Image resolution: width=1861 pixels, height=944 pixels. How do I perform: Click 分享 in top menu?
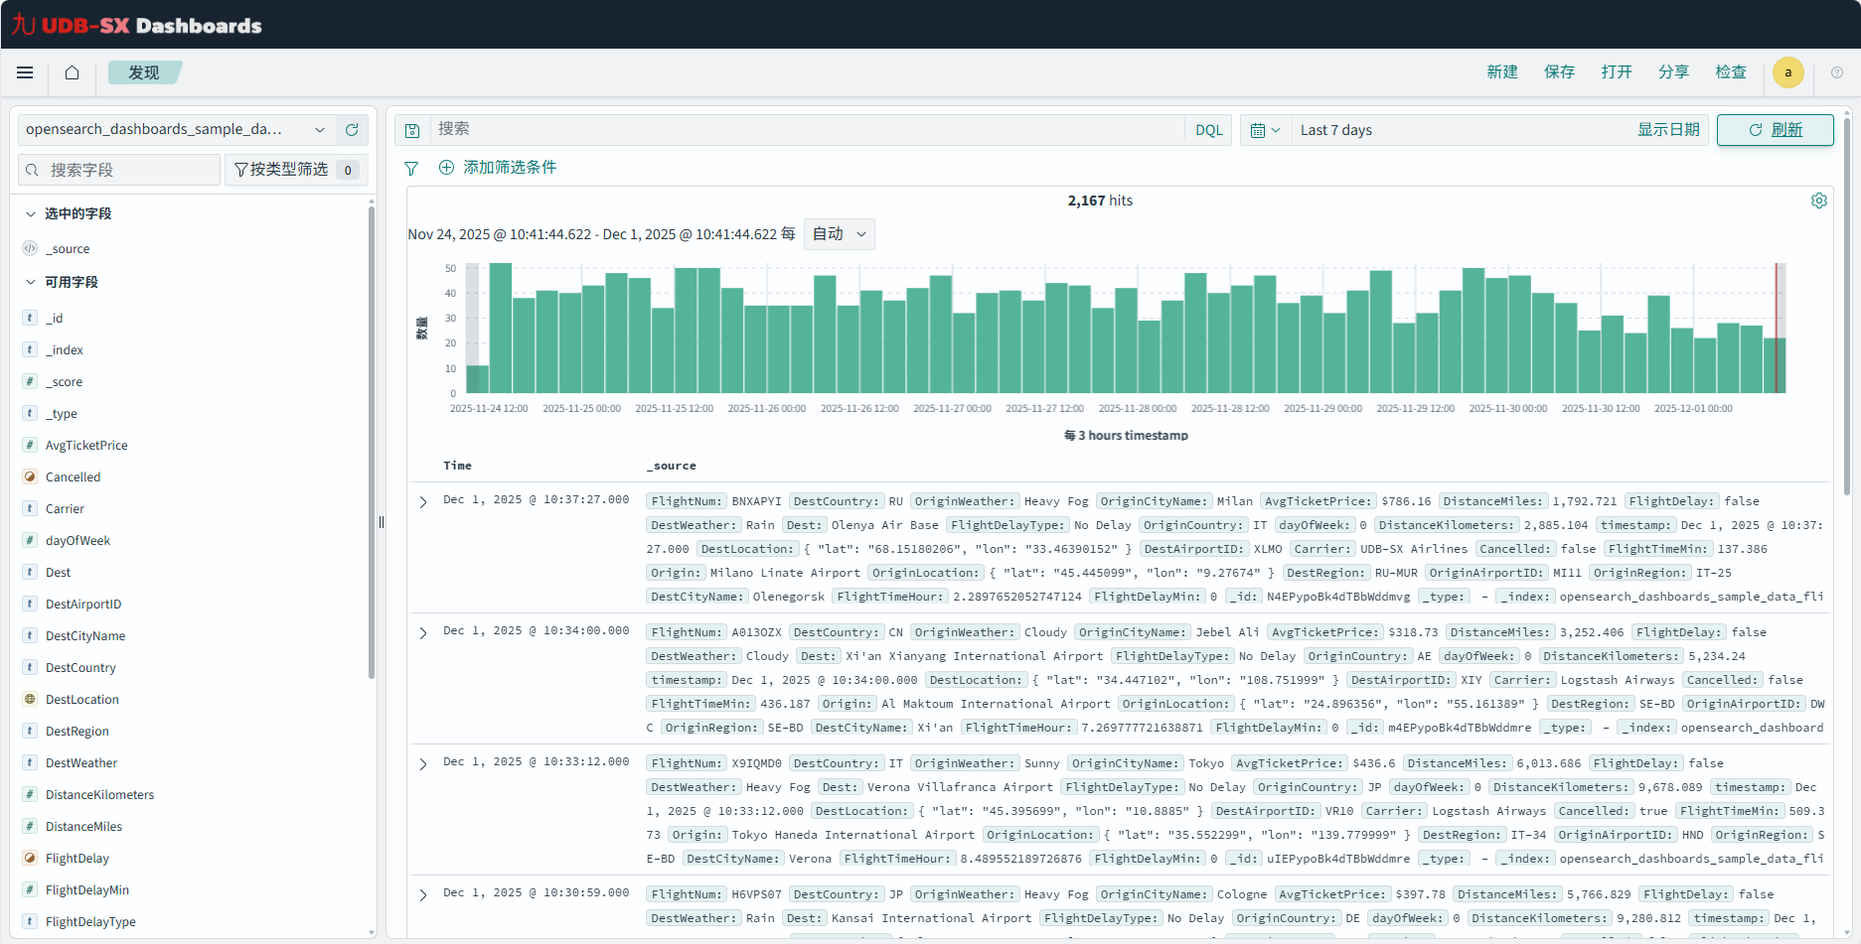point(1673,72)
